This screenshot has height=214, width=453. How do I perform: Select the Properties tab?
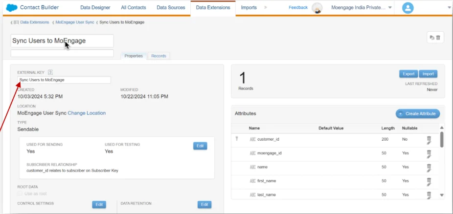coord(134,56)
